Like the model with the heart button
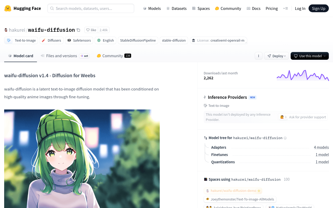Viewport: 333px width, 208px height. [x=91, y=30]
